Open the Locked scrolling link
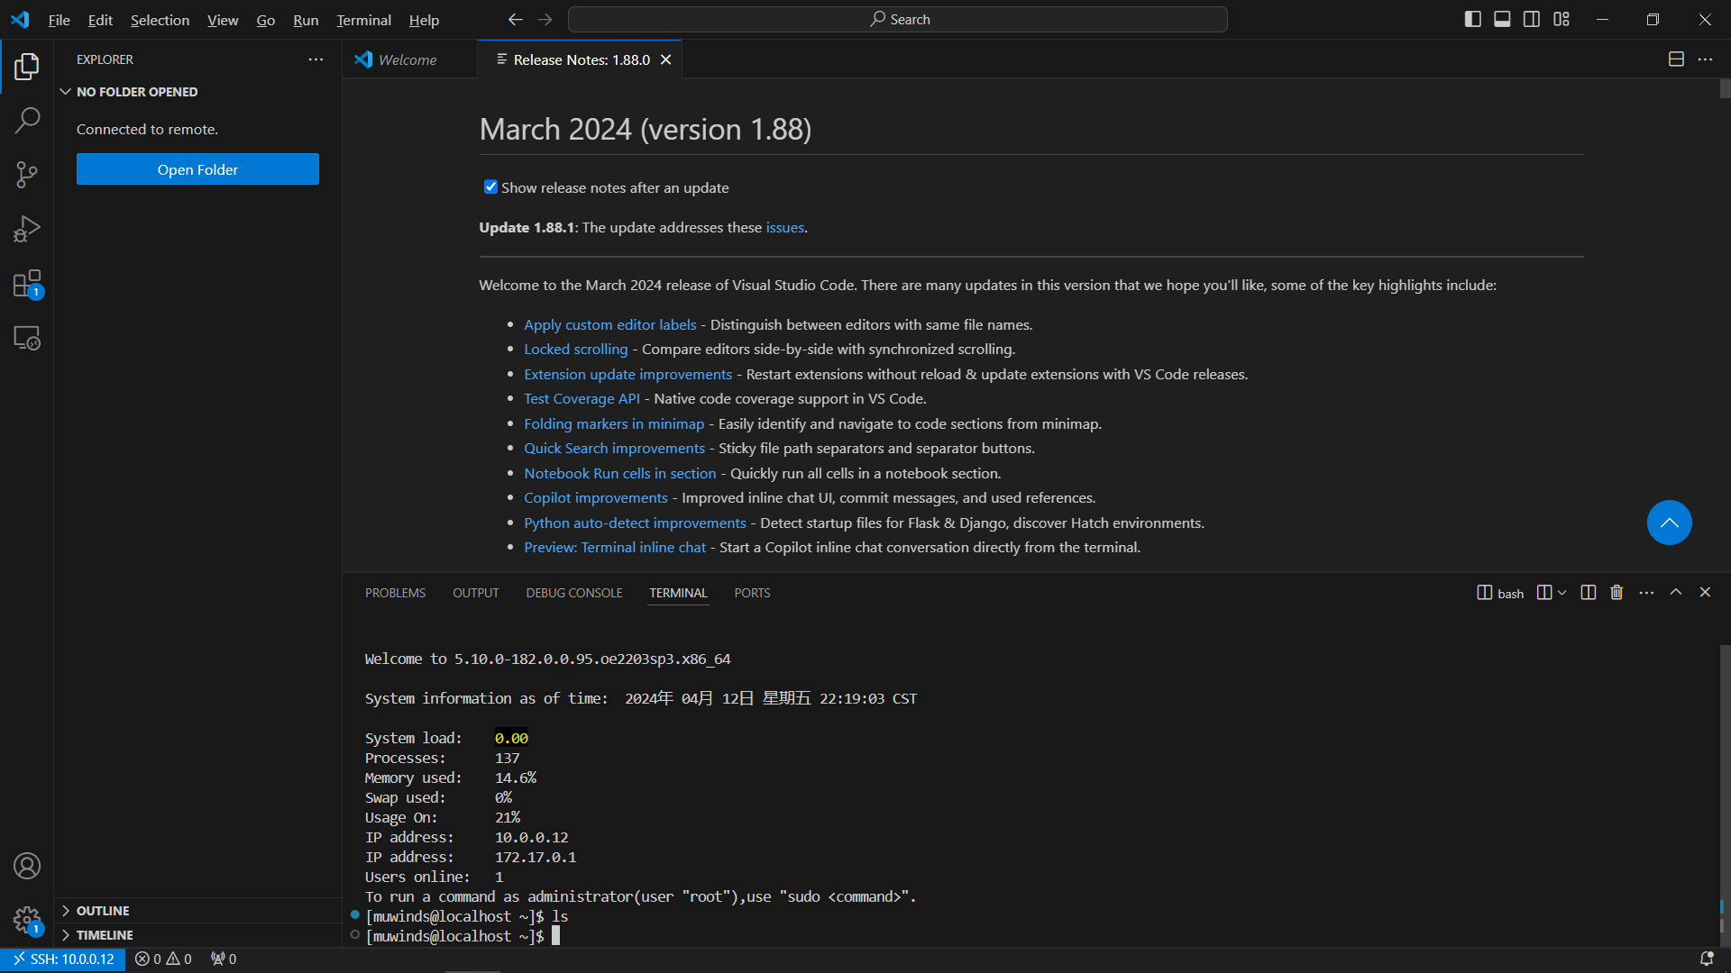Viewport: 1731px width, 973px height. coord(575,349)
